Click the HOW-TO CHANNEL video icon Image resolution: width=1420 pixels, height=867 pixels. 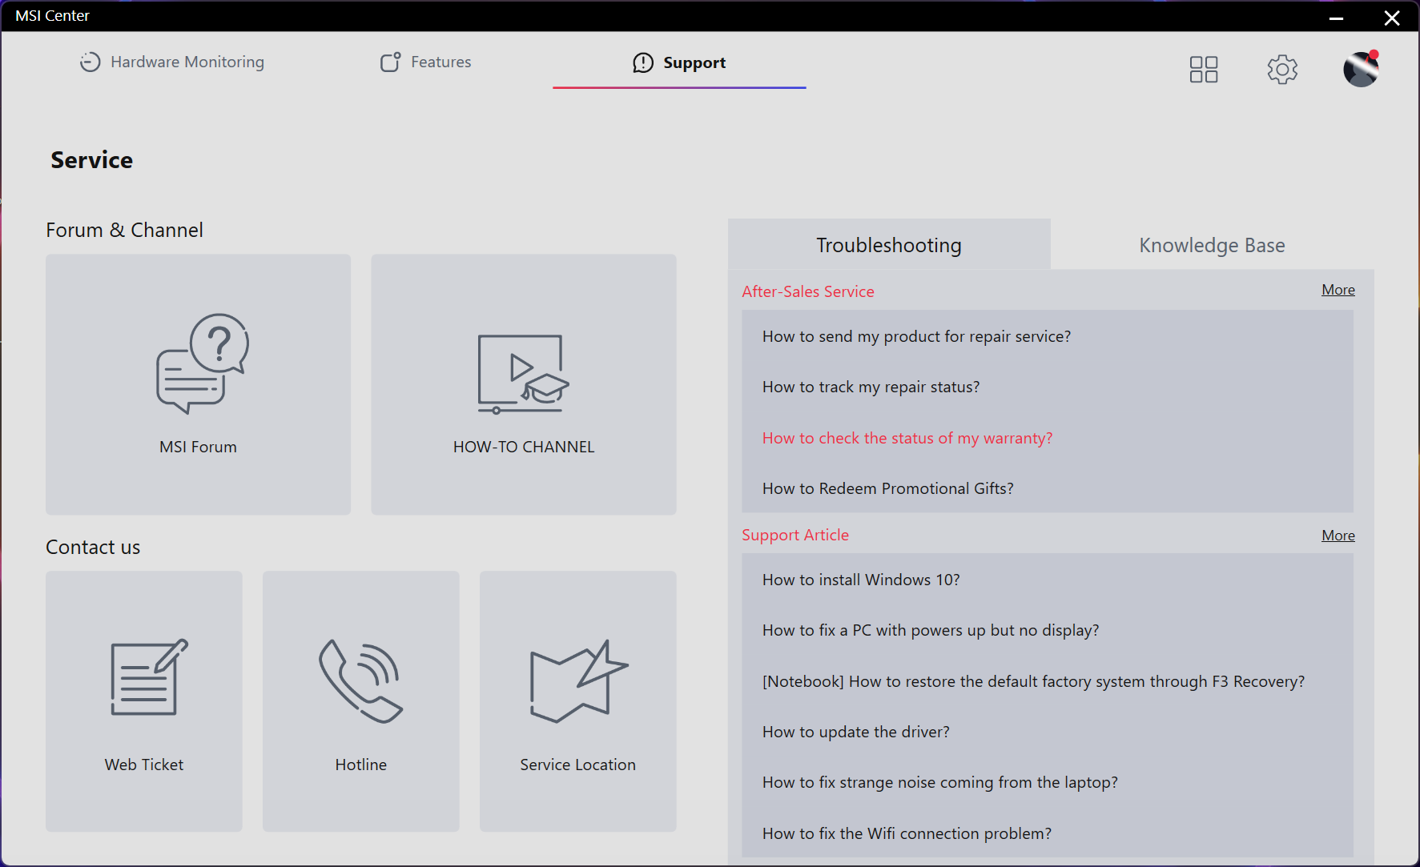(524, 374)
